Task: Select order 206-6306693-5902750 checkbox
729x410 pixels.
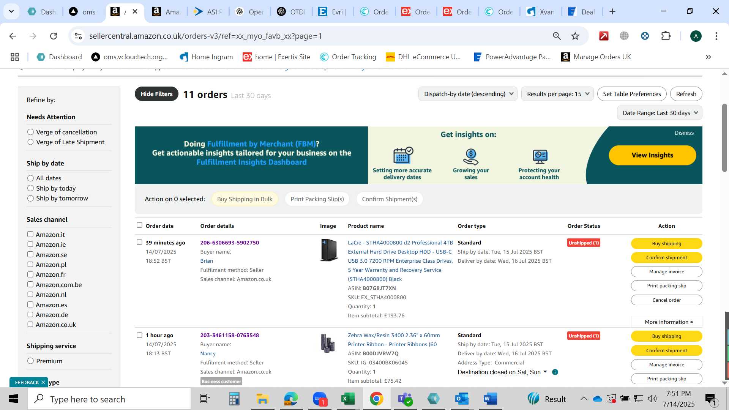Action: click(x=139, y=242)
